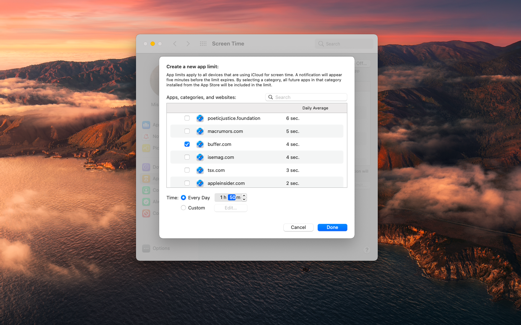This screenshot has height=325, width=521.
Task: Click the 'tsx.com' row text
Action: [x=216, y=170]
